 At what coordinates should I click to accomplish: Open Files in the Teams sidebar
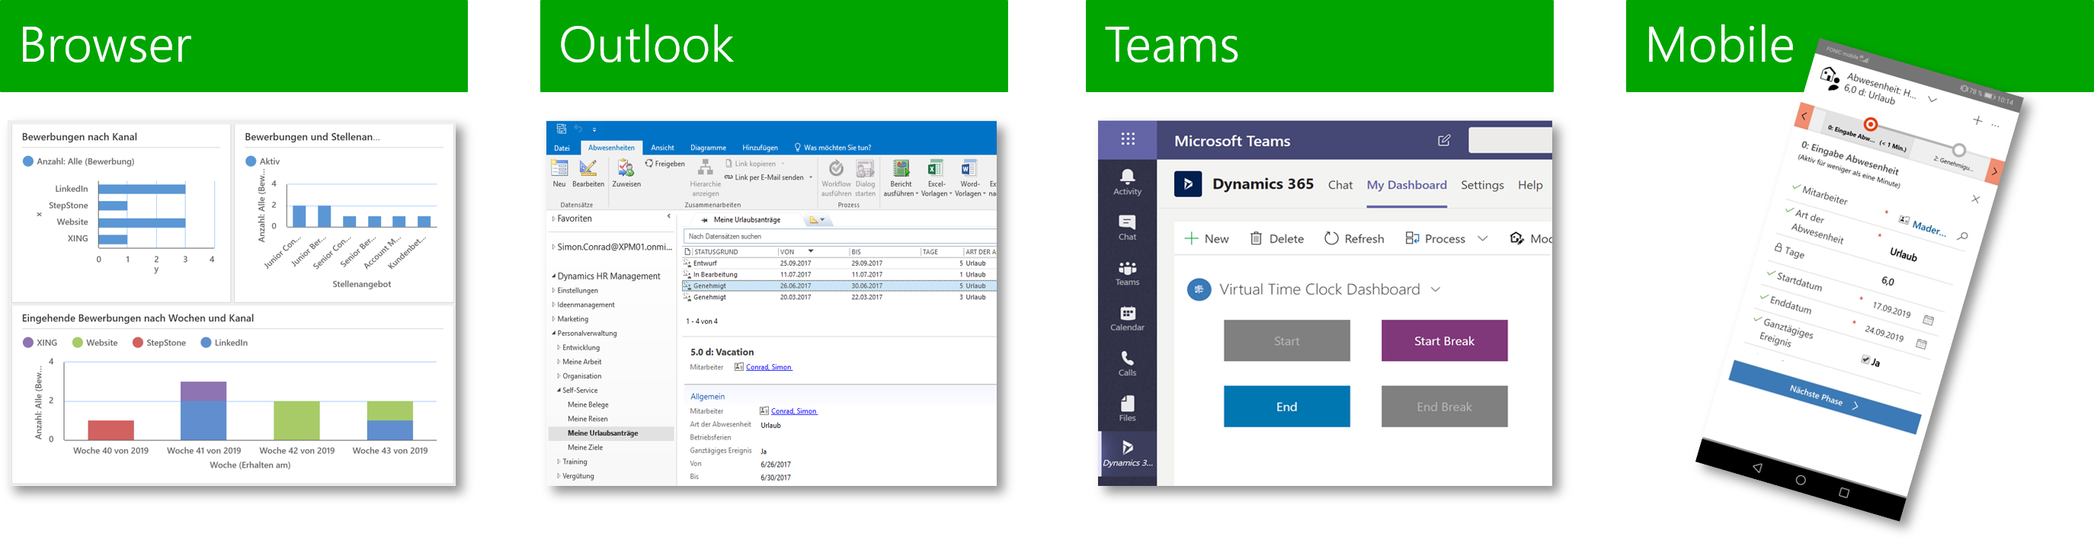click(x=1128, y=409)
